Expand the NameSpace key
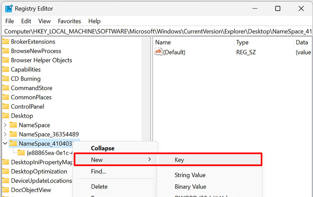The height and width of the screenshot is (197, 313). pyautogui.click(x=5, y=125)
